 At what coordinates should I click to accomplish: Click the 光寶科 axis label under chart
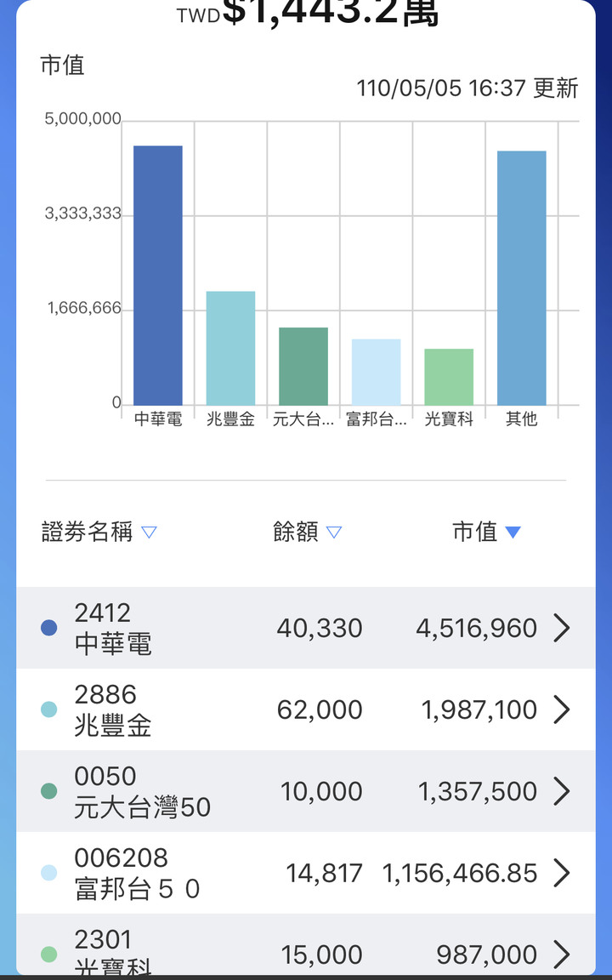(449, 419)
